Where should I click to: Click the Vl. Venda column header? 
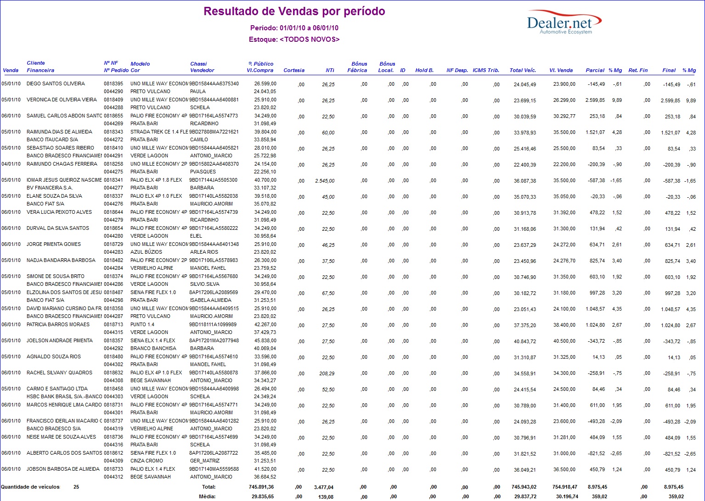click(561, 71)
